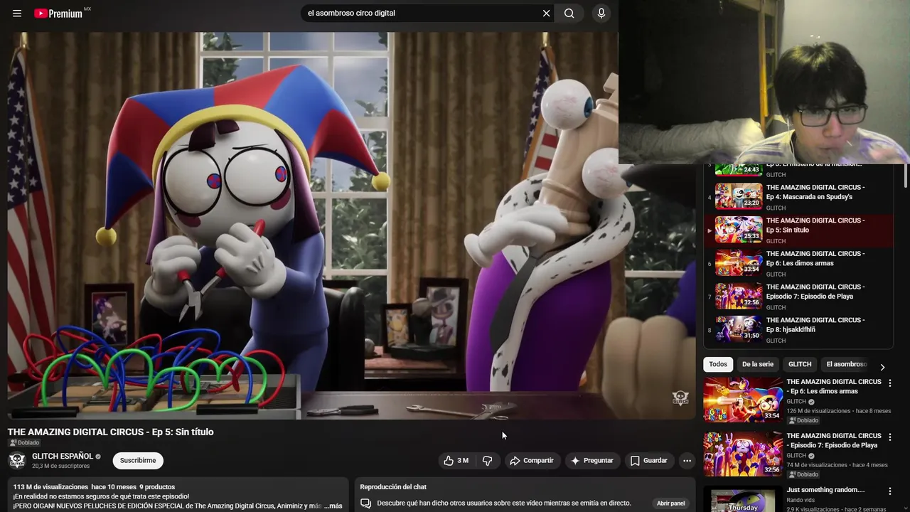910x512 pixels.
Task: Click the video title 'Ep 5: Sin título'
Action: coord(110,432)
